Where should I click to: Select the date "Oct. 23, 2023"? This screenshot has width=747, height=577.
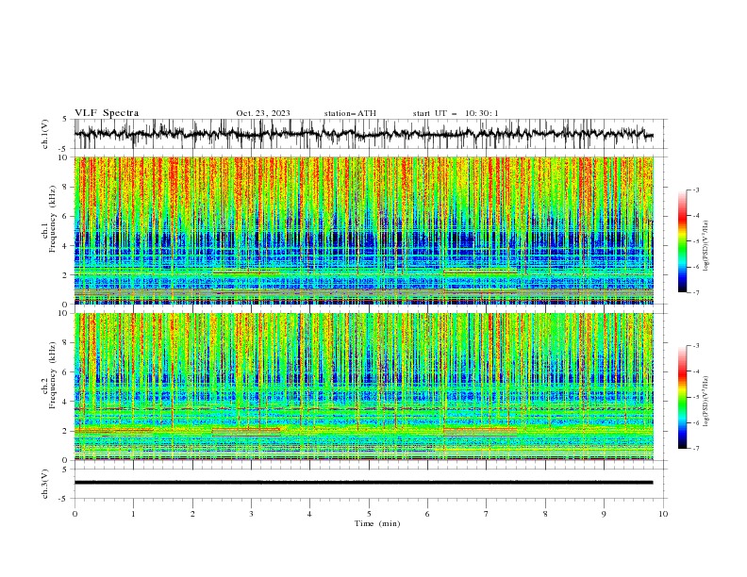point(263,113)
